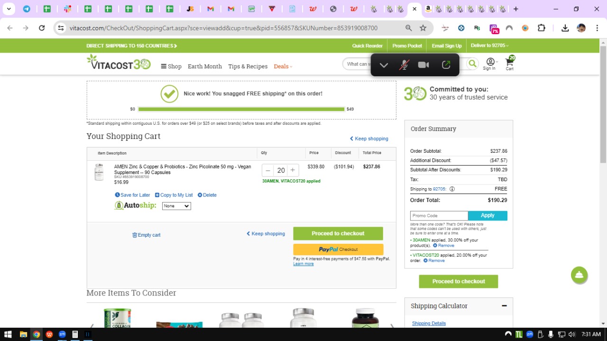Image resolution: width=607 pixels, height=341 pixels.
Task: Click the green search magnifier button
Action: click(x=472, y=64)
